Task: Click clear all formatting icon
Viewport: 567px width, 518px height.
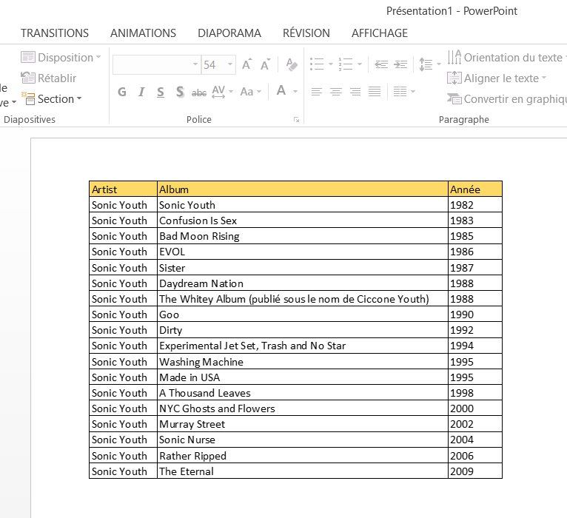Action: pyautogui.click(x=292, y=64)
